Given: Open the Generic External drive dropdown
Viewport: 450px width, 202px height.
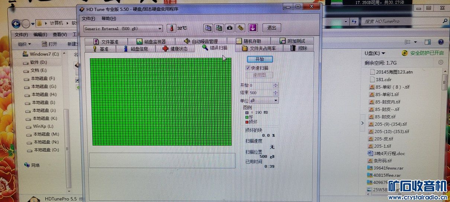Looking at the screenshot, I should pos(123,29).
